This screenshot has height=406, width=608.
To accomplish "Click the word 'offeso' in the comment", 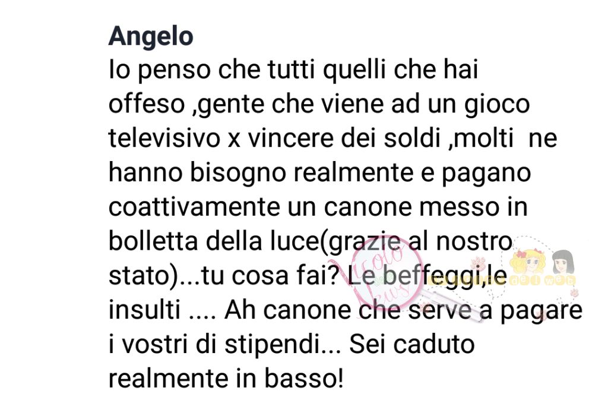I will click(x=147, y=104).
